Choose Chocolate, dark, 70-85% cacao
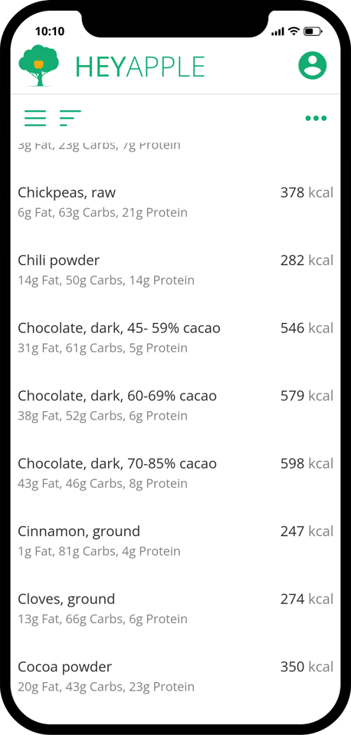 [x=175, y=473]
